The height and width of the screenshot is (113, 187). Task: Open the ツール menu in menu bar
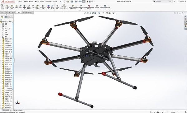pos(42,2)
